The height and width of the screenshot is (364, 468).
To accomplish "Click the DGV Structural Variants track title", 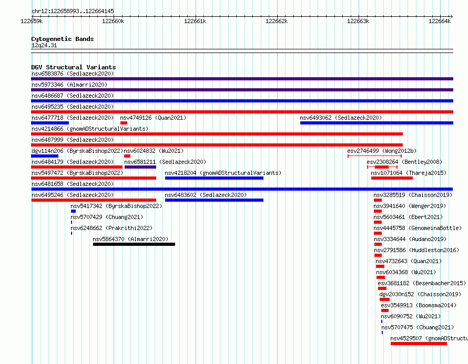I will 74,67.
